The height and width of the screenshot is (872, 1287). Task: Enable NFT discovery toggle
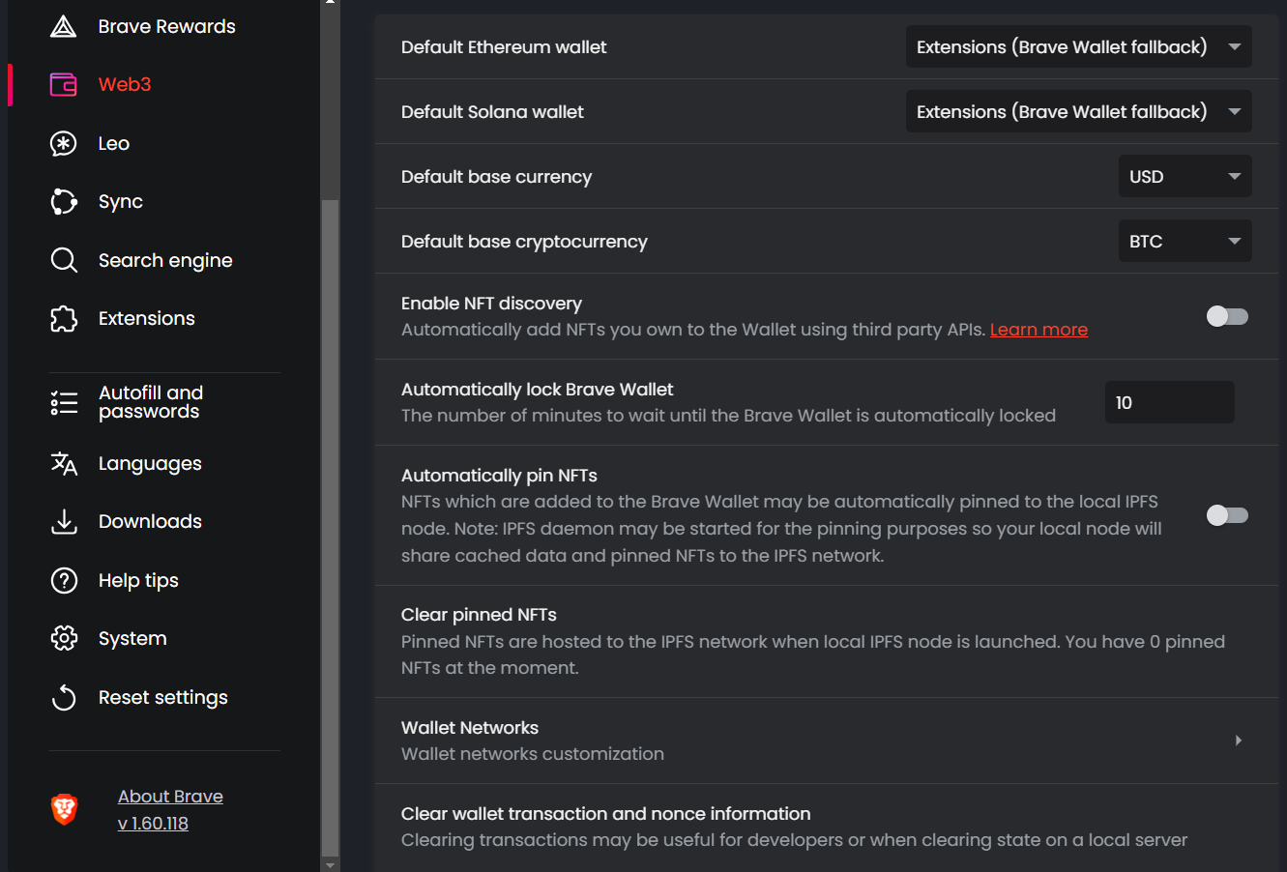pos(1228,316)
